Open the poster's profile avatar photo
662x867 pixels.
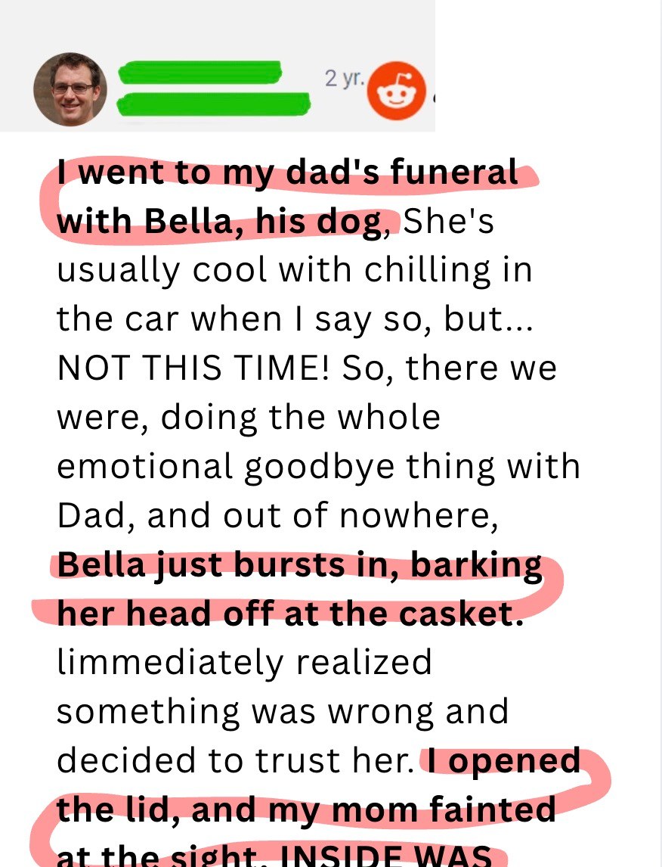tap(71, 89)
